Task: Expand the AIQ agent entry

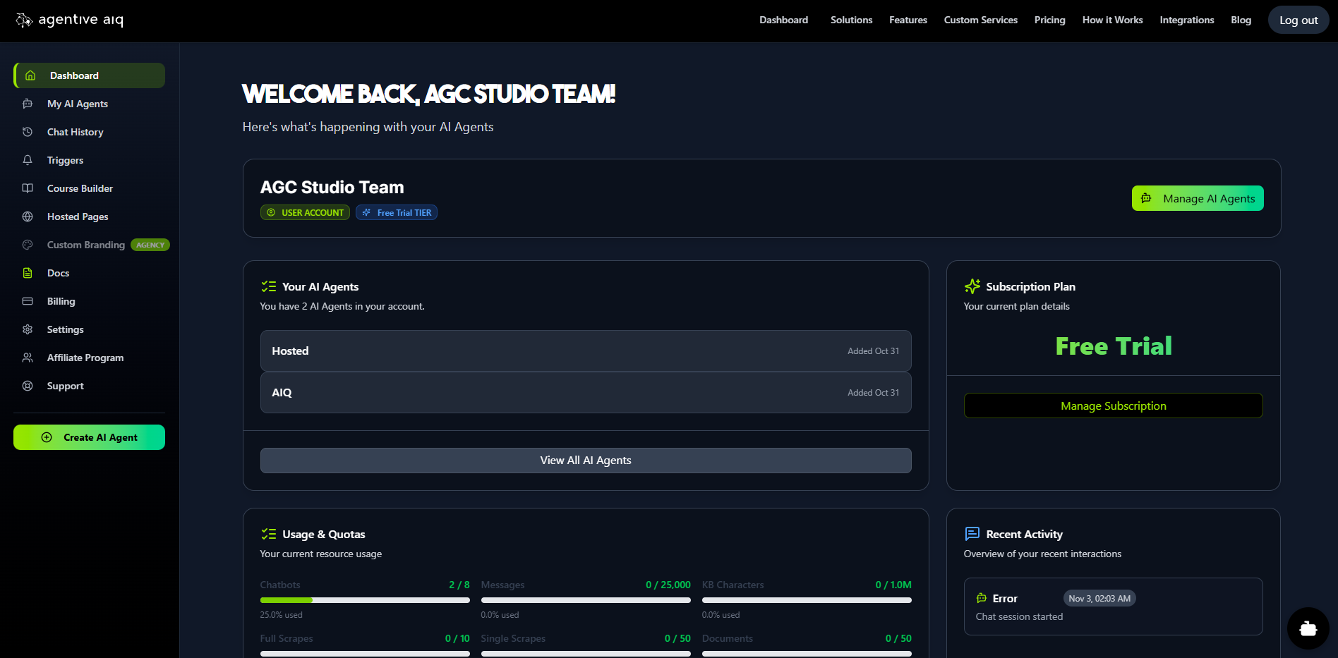Action: pos(585,393)
